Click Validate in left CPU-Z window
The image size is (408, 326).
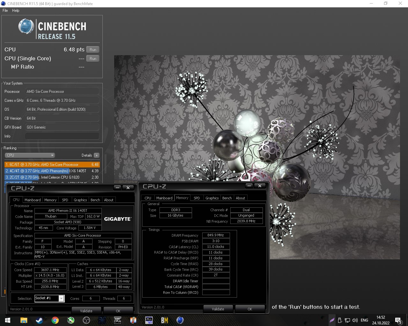click(x=86, y=311)
